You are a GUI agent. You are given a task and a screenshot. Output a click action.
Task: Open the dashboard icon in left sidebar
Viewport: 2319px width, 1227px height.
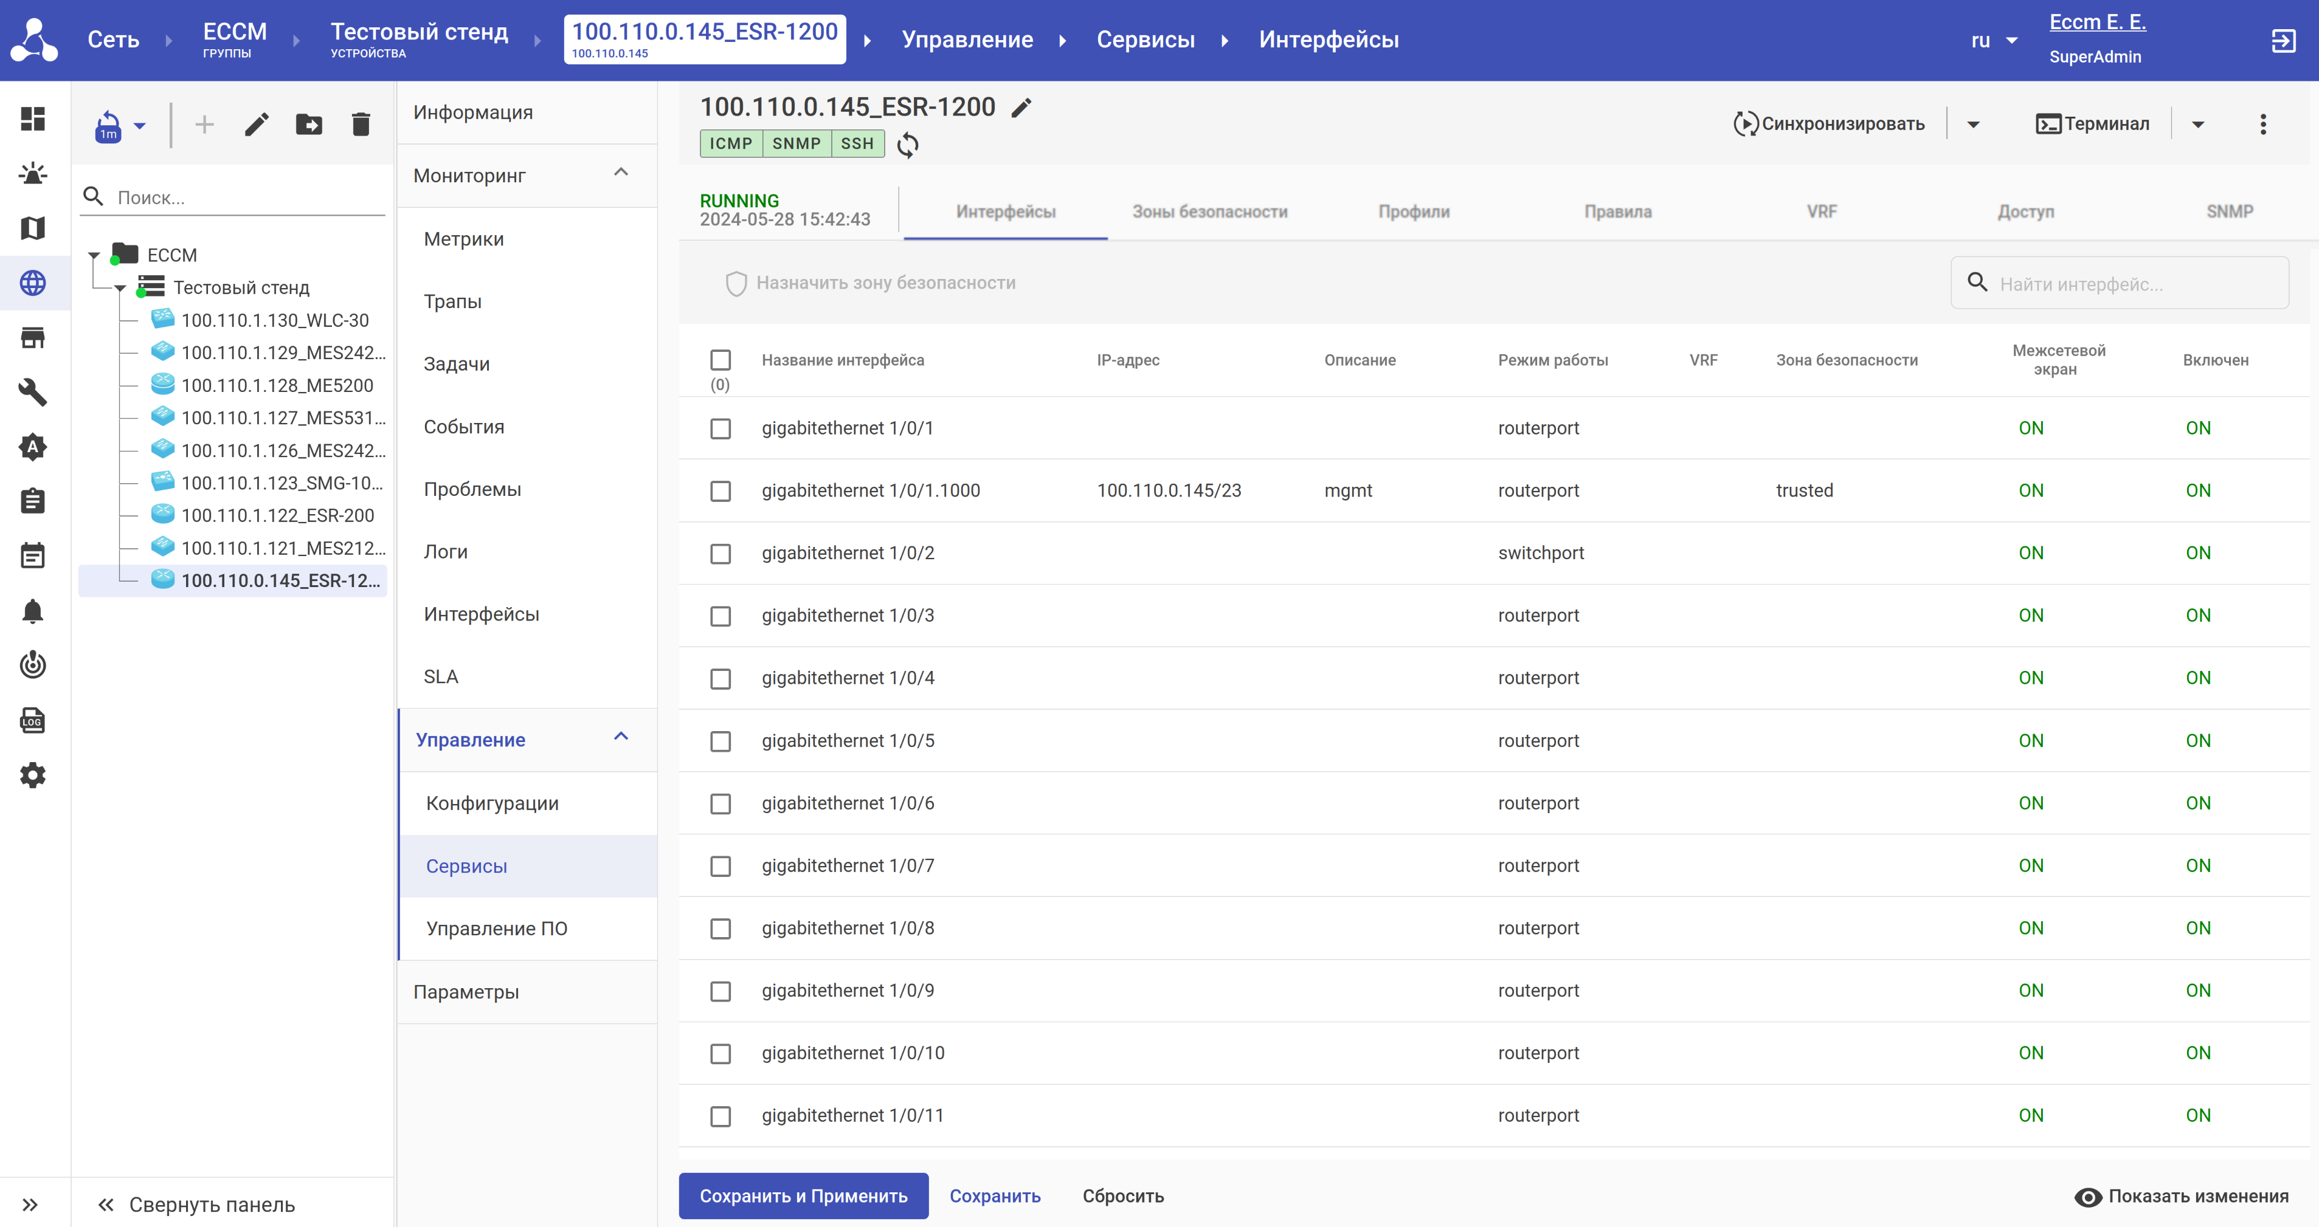click(33, 119)
